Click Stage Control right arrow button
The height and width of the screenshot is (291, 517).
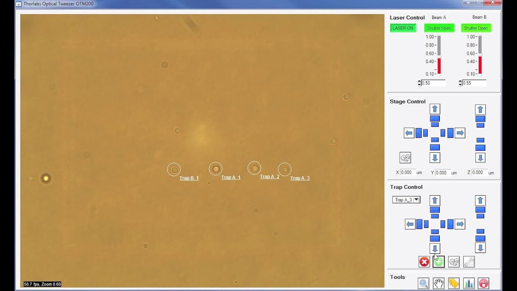point(460,133)
